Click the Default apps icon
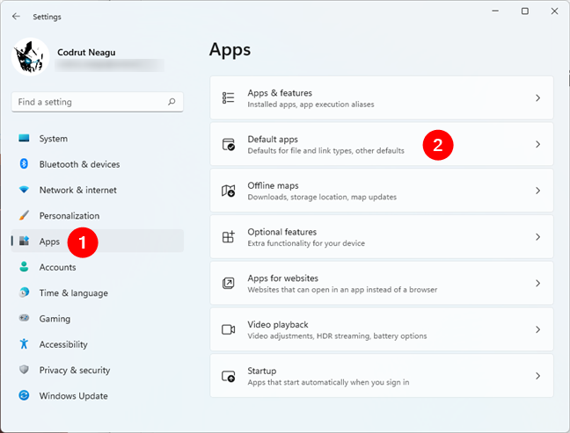570x433 pixels. click(x=229, y=144)
